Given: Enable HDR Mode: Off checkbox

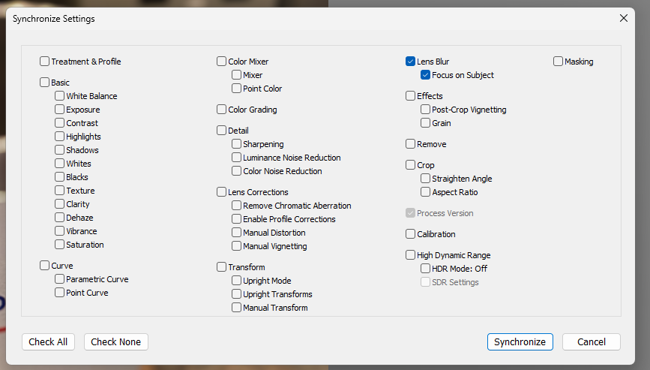Looking at the screenshot, I should 425,269.
